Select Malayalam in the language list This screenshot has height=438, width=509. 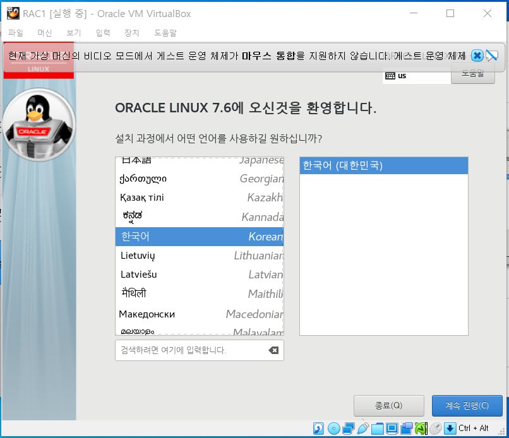(200, 330)
